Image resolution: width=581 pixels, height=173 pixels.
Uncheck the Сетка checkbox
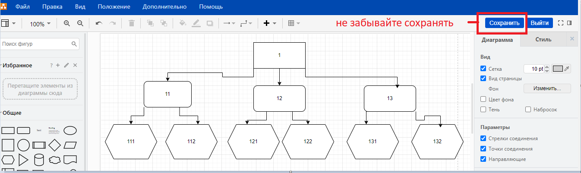pyautogui.click(x=483, y=69)
